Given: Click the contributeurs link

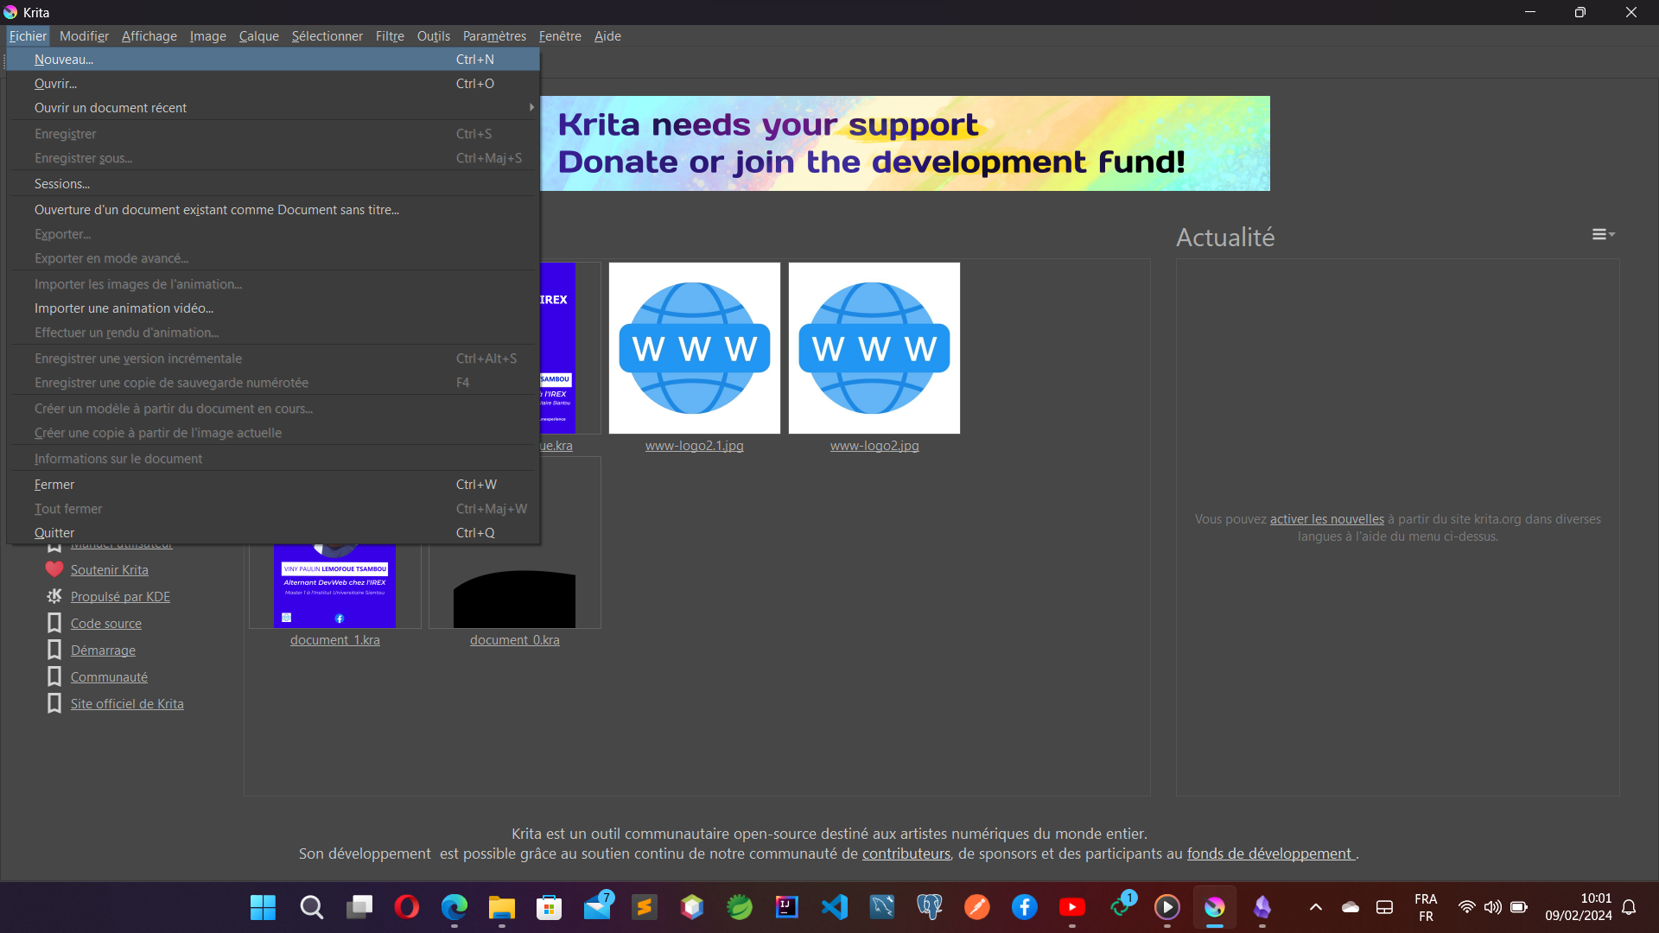Looking at the screenshot, I should (906, 854).
